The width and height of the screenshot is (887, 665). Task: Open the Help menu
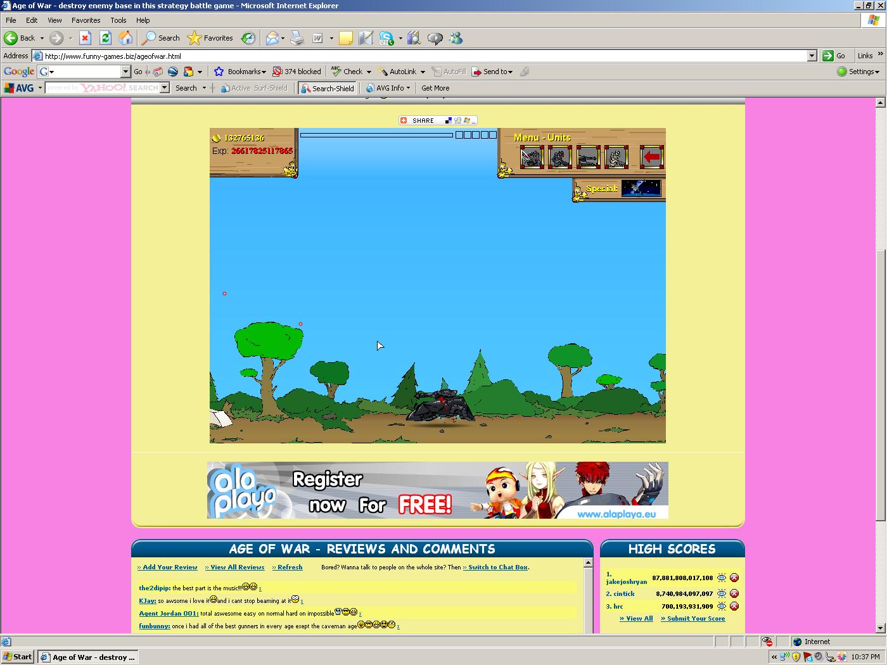point(143,20)
